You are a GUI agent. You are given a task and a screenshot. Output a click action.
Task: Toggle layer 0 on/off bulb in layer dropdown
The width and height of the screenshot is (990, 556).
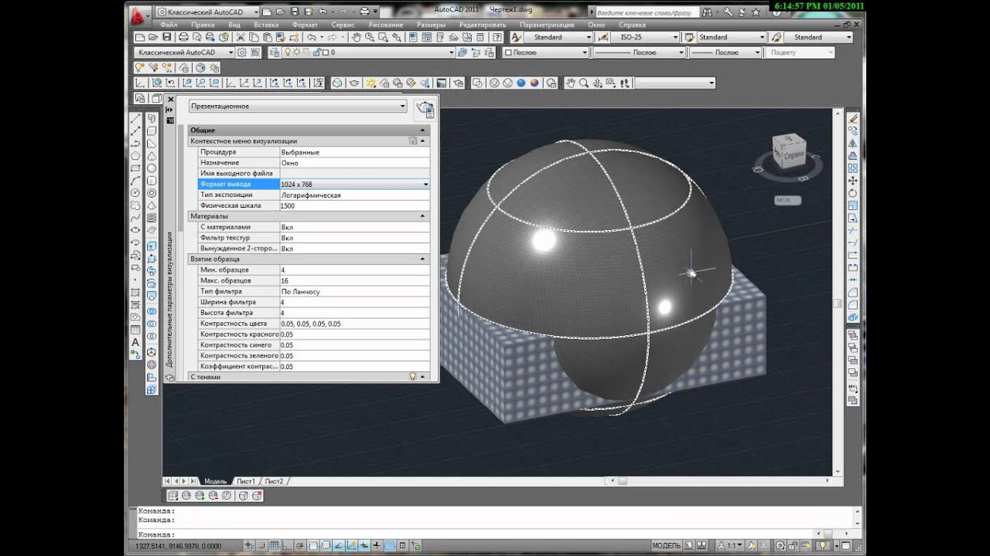click(x=288, y=53)
